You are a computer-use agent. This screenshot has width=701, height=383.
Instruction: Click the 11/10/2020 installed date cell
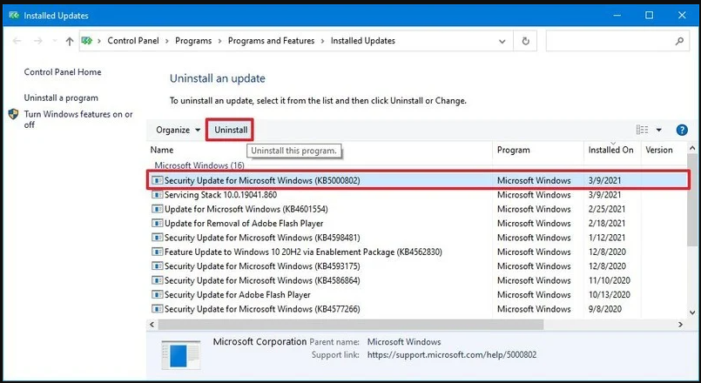[x=610, y=280]
